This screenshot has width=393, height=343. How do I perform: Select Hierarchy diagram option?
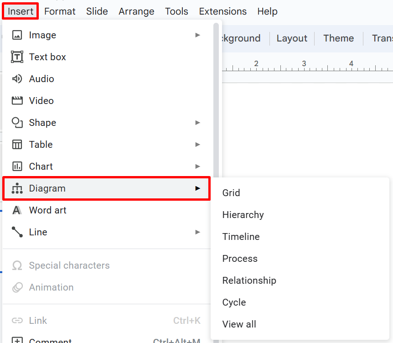coord(243,215)
